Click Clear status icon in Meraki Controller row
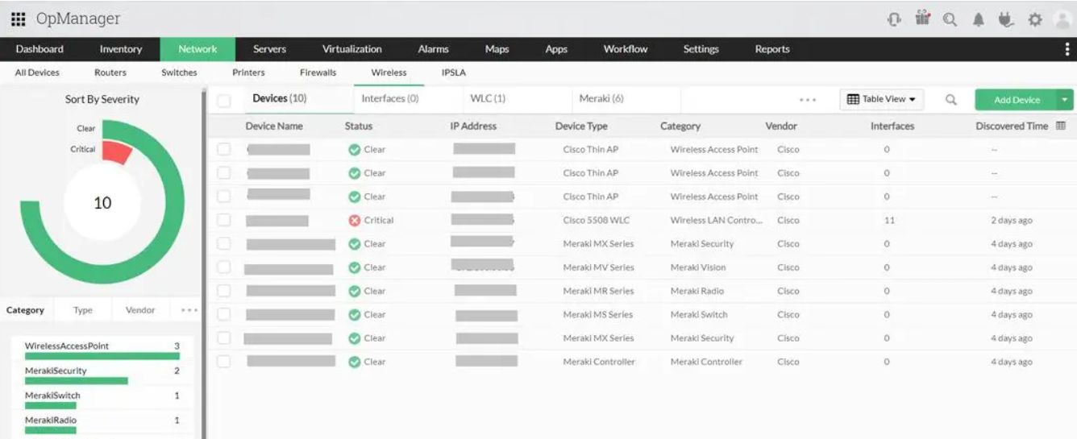Screen dimensions: 1077x439 354,362
